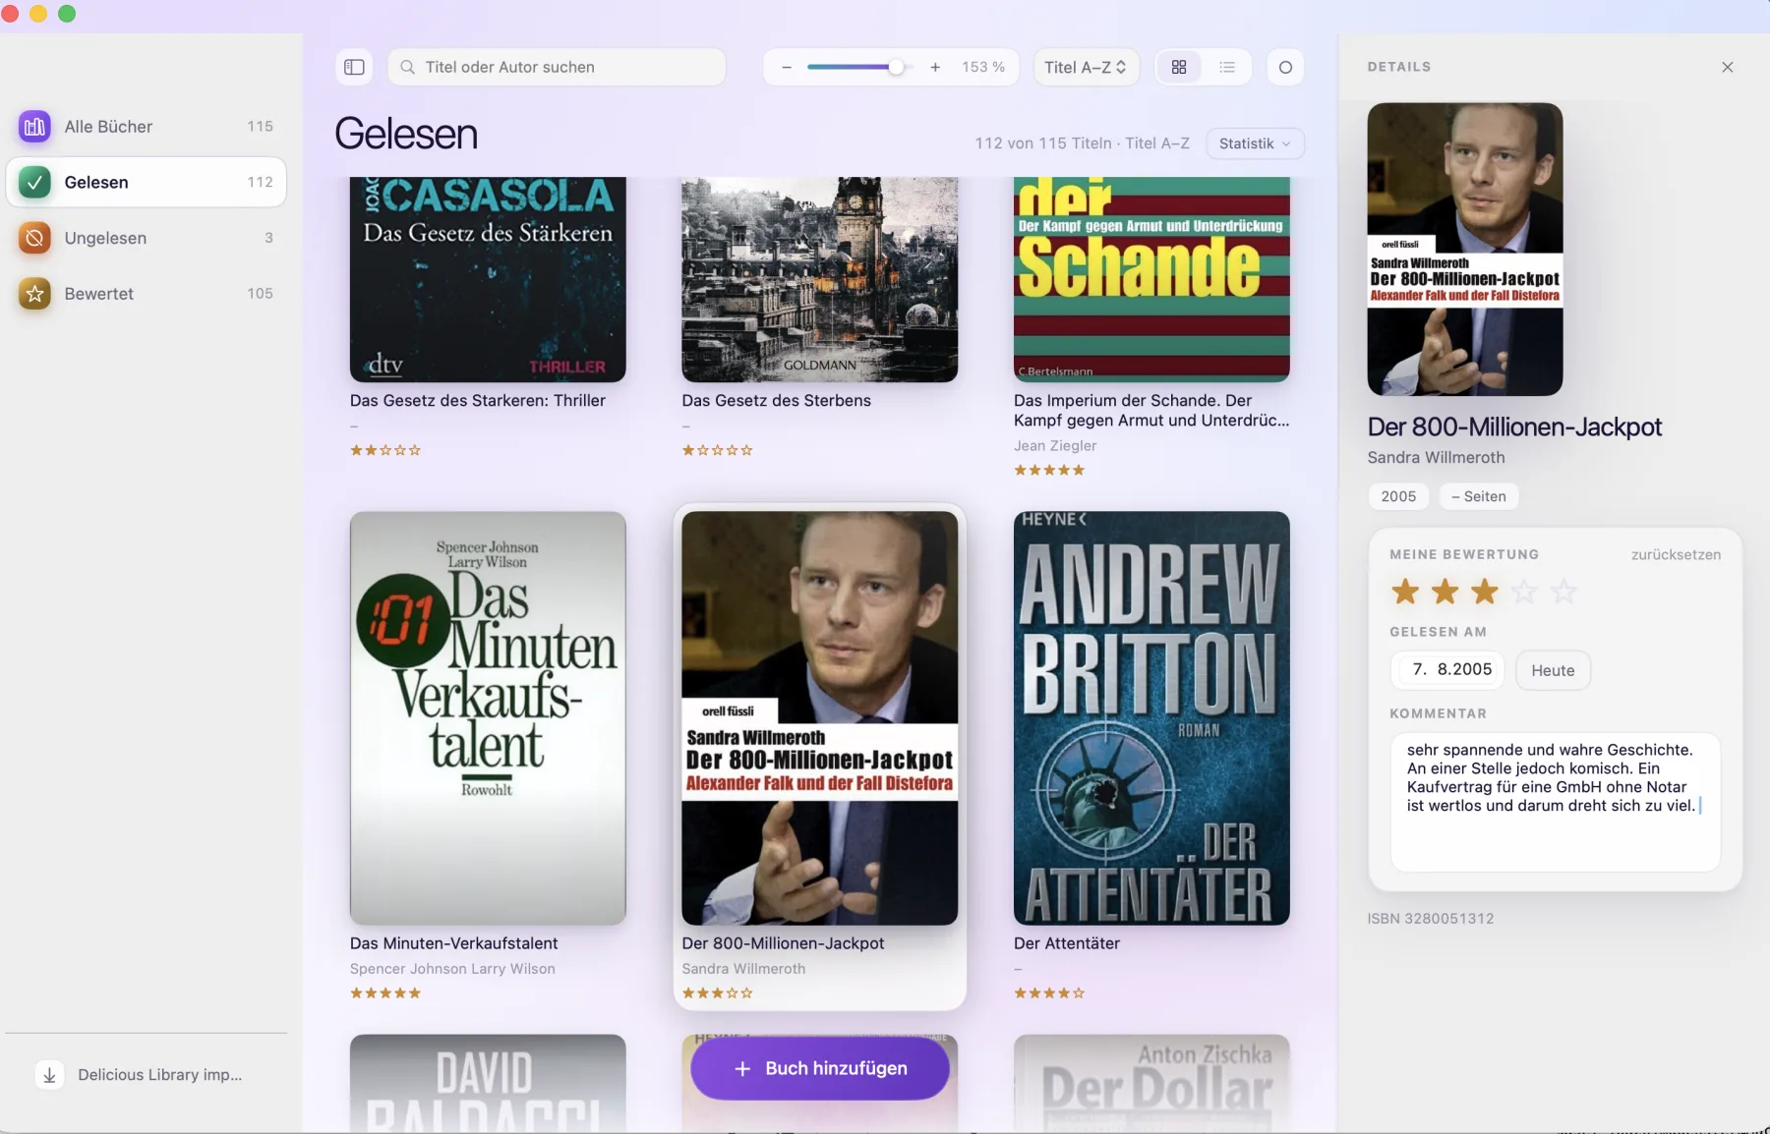Set rating to four stars in details

tap(1524, 592)
